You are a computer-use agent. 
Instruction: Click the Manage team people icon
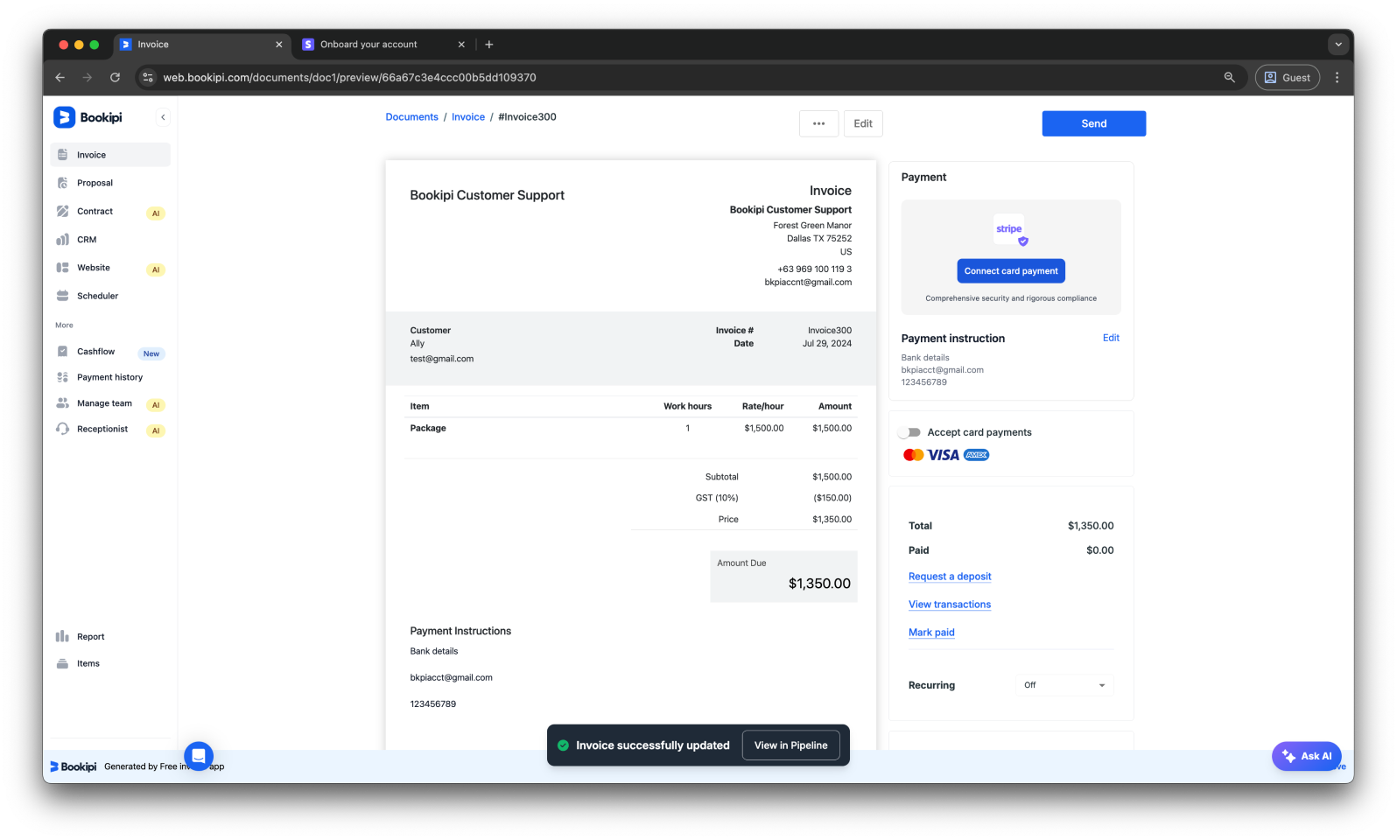coord(62,403)
